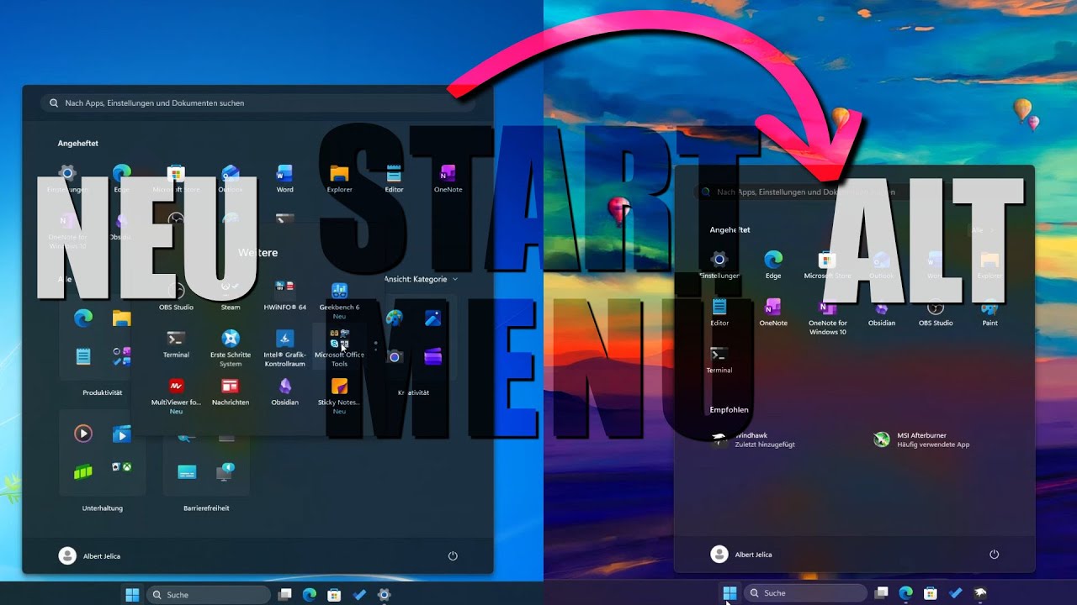Image resolution: width=1077 pixels, height=605 pixels.
Task: Click the left taskbar Suche box
Action: (x=208, y=595)
